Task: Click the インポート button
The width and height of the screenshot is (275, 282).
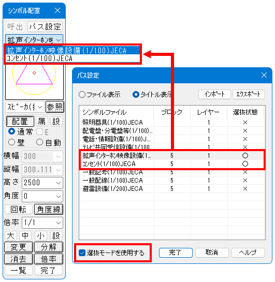Action: click(214, 94)
